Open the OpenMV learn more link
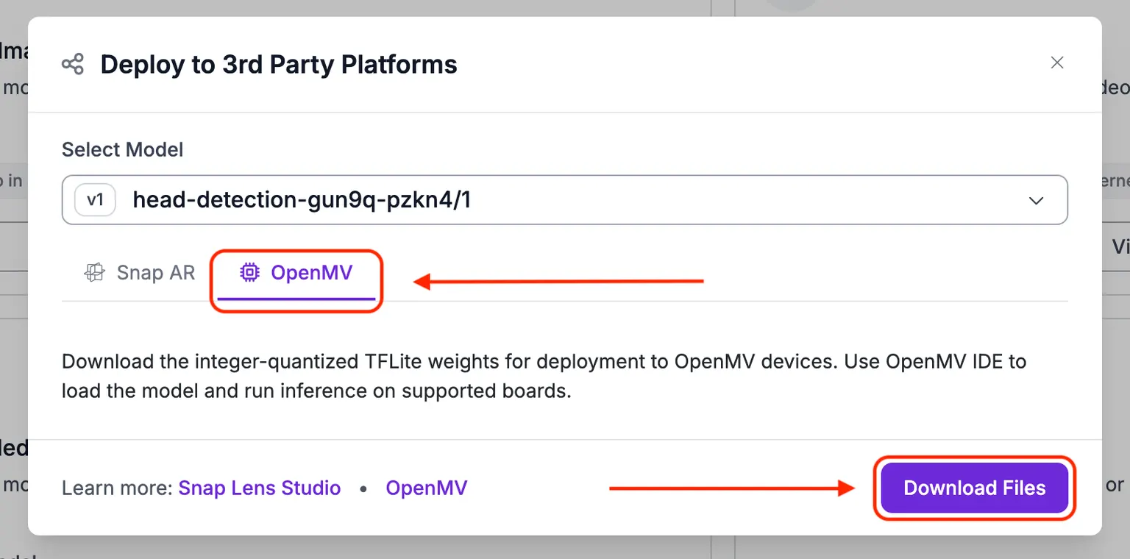Image resolution: width=1130 pixels, height=559 pixels. pyautogui.click(x=427, y=488)
